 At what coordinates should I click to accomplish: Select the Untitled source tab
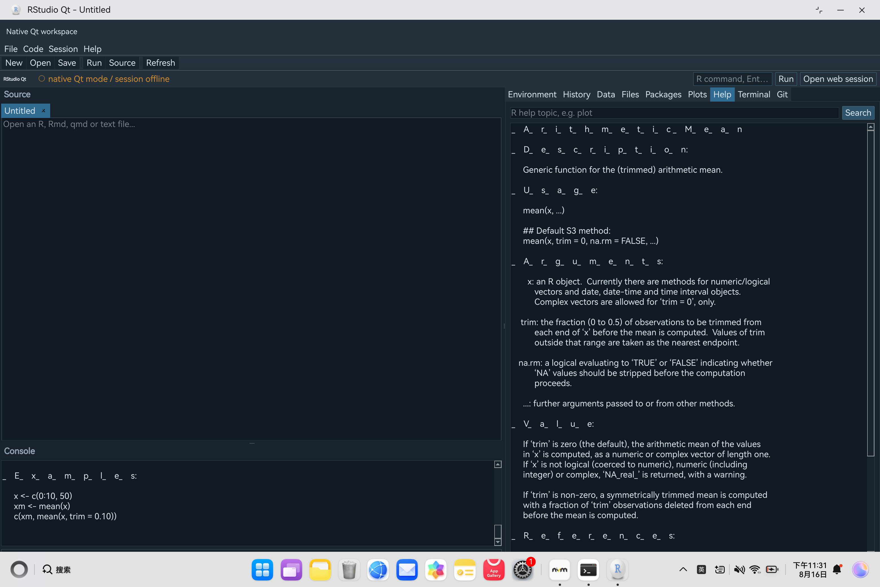click(x=20, y=111)
